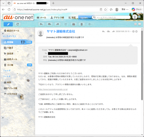Select the [meiwa... message tab
The image size is (144, 137).
click(x=85, y=18)
